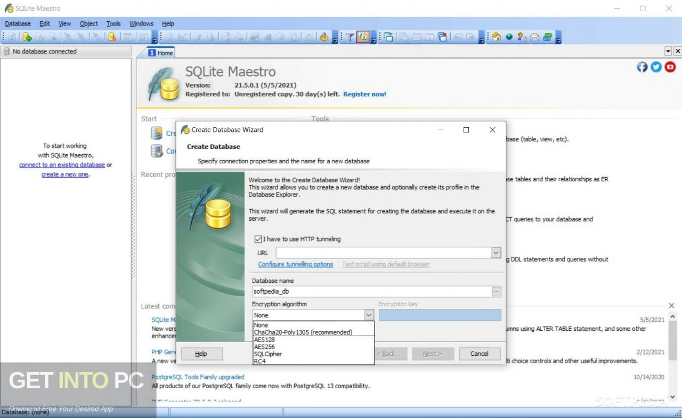Image resolution: width=682 pixels, height=418 pixels.
Task: Open the View menu
Action: [x=64, y=23]
